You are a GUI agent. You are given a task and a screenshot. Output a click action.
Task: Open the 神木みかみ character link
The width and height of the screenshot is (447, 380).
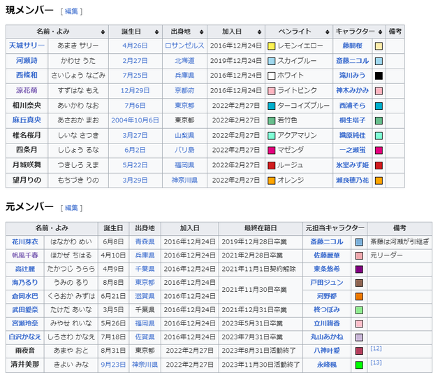click(x=353, y=90)
